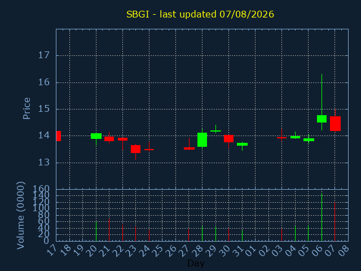Screen dimensions: 361x271
Task: Select the red partial candle at chart's left edge
Action: 59,136
